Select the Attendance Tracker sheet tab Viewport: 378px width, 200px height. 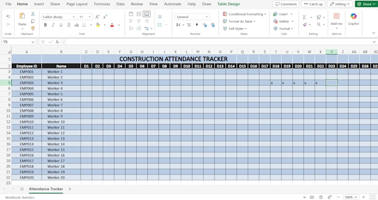coord(46,189)
